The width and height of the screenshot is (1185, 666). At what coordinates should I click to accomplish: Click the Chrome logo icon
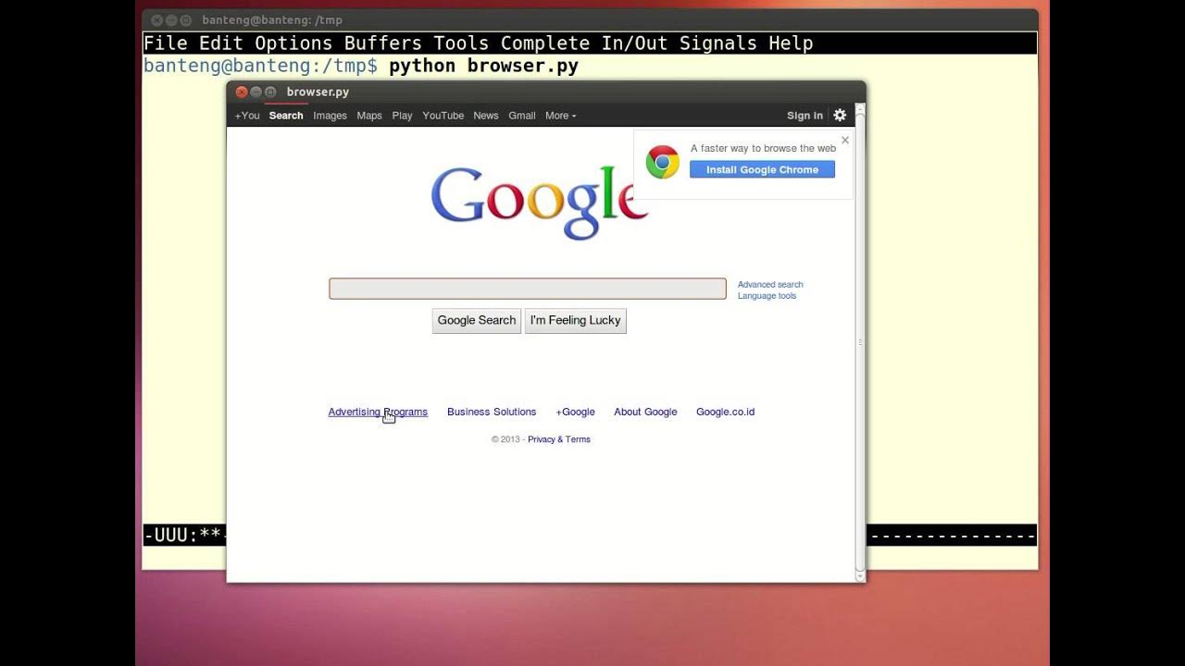tap(663, 162)
